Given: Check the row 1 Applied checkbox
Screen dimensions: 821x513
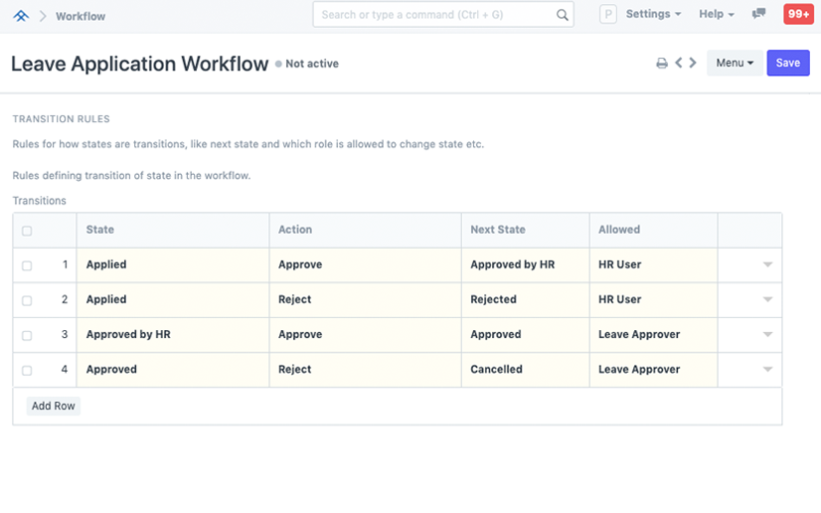Looking at the screenshot, I should (27, 265).
